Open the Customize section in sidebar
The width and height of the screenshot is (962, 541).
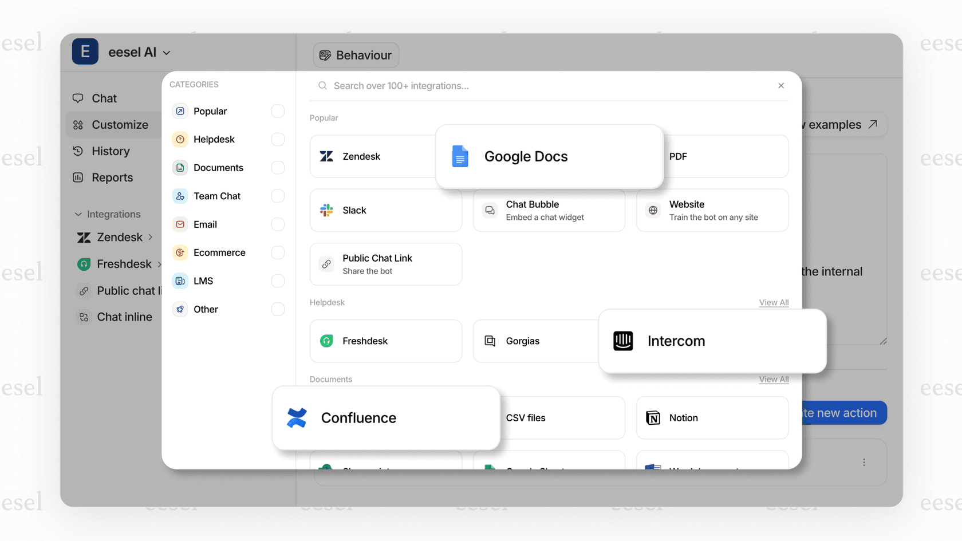point(120,125)
